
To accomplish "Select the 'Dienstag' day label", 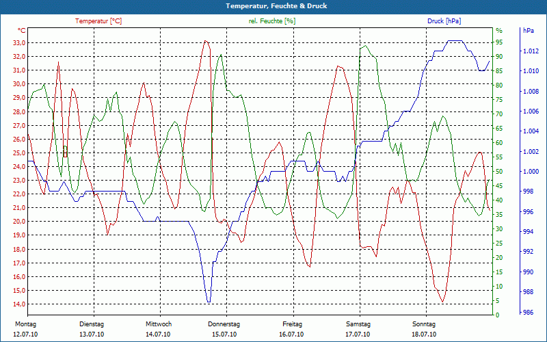I will pyautogui.click(x=92, y=324).
